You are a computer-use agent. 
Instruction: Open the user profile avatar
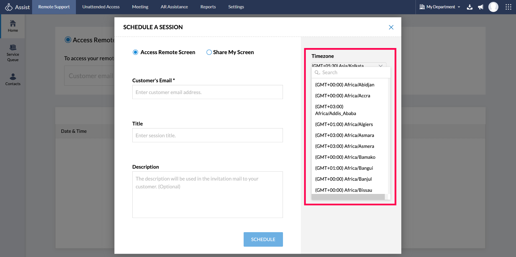click(x=493, y=7)
